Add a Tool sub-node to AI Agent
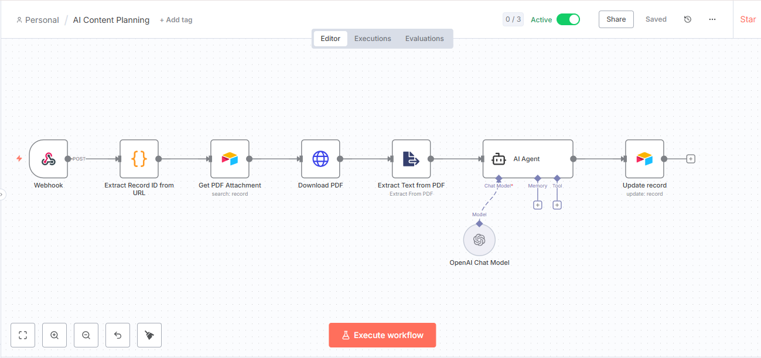761x358 pixels. point(557,205)
